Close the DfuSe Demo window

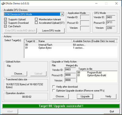click(117, 3)
